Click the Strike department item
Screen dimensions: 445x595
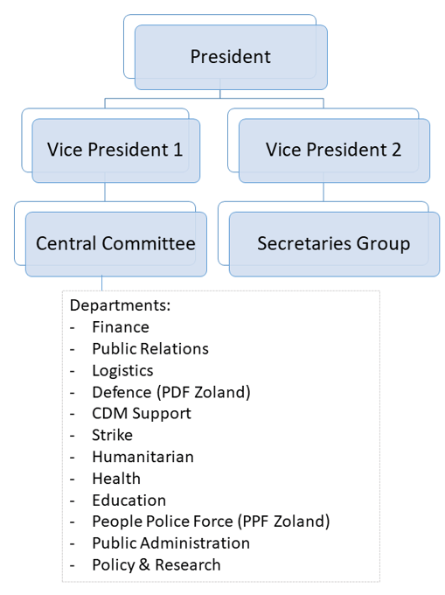point(112,435)
